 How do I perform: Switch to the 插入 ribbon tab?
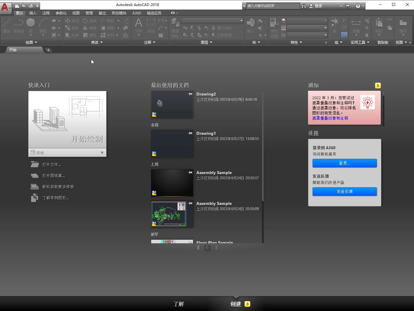click(33, 13)
